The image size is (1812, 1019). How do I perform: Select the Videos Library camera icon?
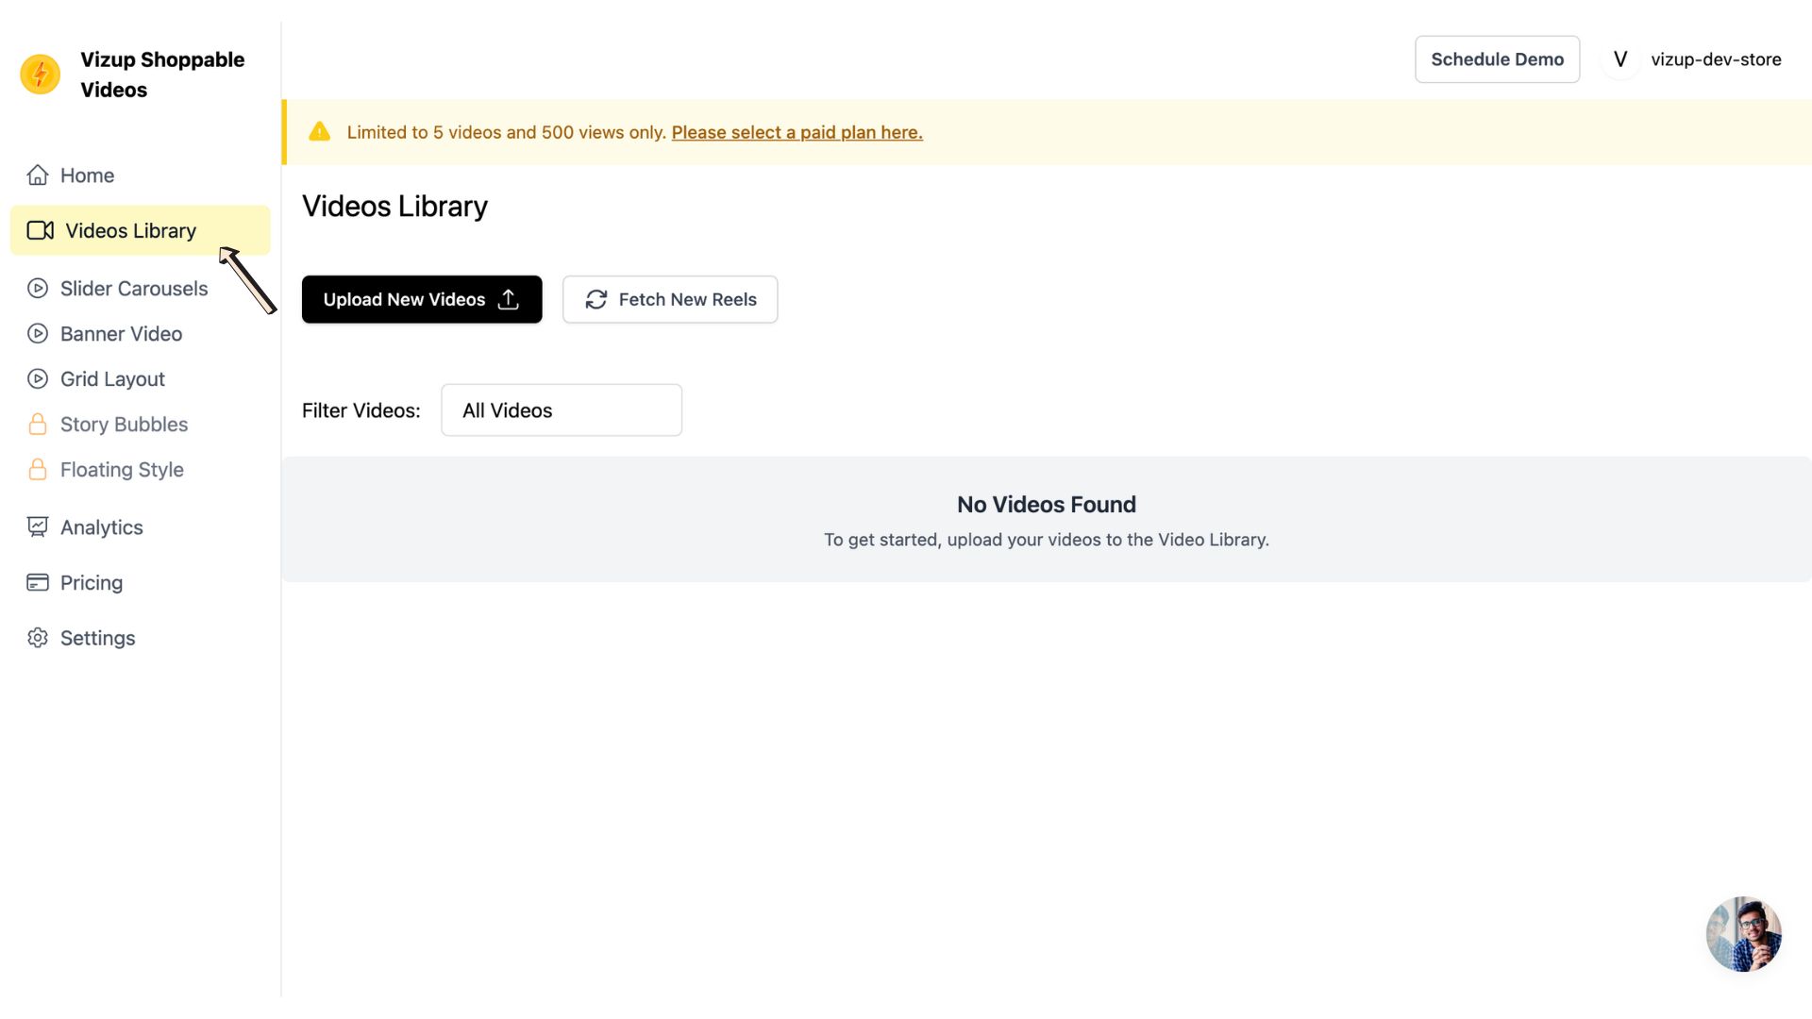point(40,230)
